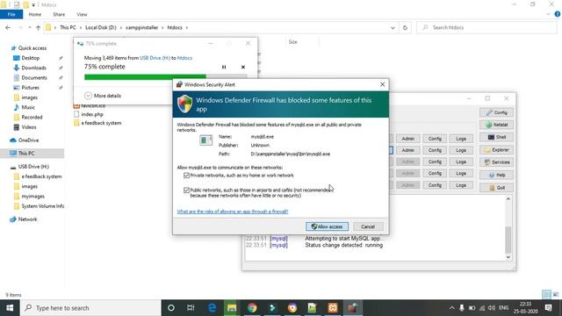Click XAMPP log scrollbar up arrow

[x=508, y=199]
